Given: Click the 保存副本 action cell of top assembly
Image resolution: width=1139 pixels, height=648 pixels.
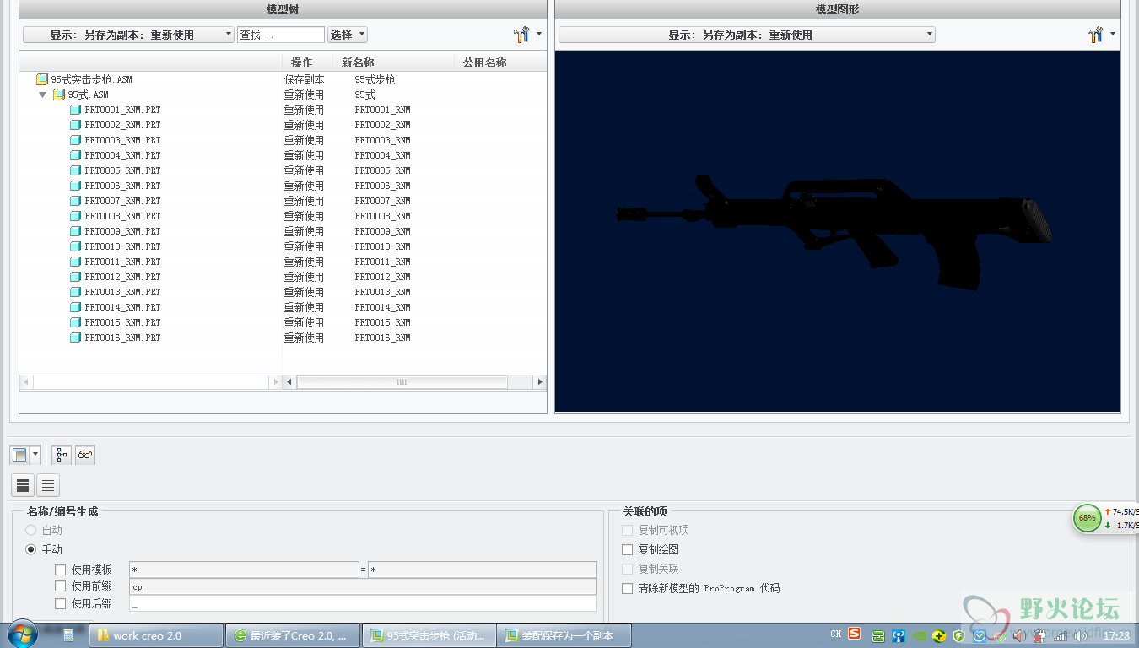Looking at the screenshot, I should [x=304, y=79].
